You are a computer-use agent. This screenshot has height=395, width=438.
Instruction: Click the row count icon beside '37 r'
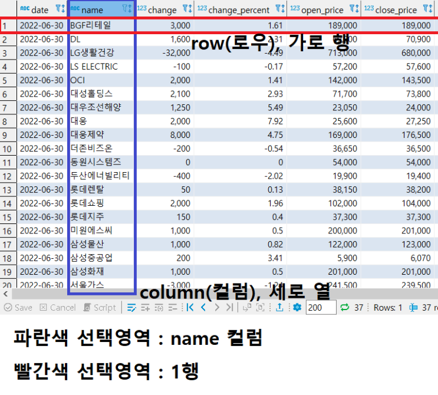(413, 308)
